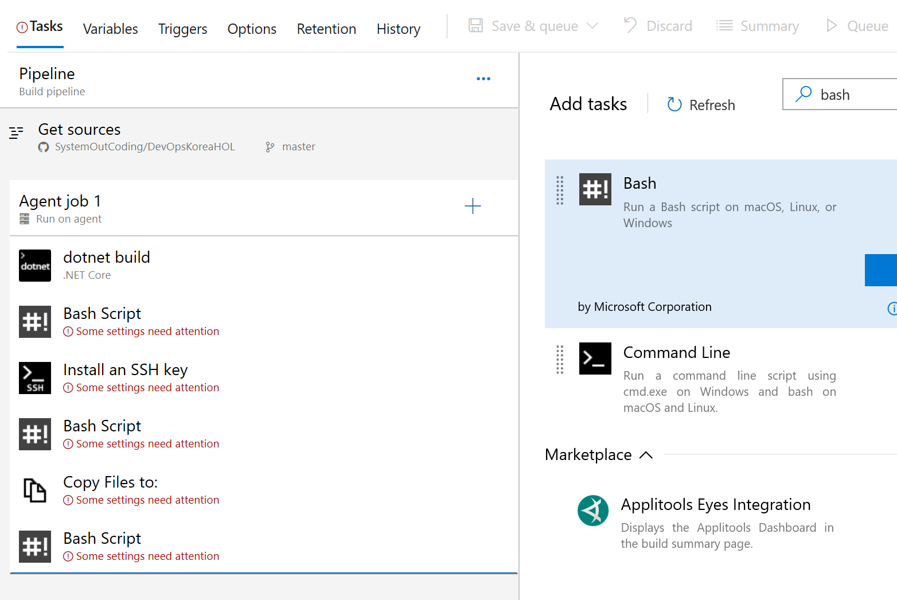The image size is (897, 600).
Task: Select the Applitools Eyes Integration icon
Action: coord(593,511)
